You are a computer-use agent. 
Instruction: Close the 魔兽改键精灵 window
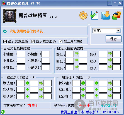pyautogui.click(x=120, y=3)
